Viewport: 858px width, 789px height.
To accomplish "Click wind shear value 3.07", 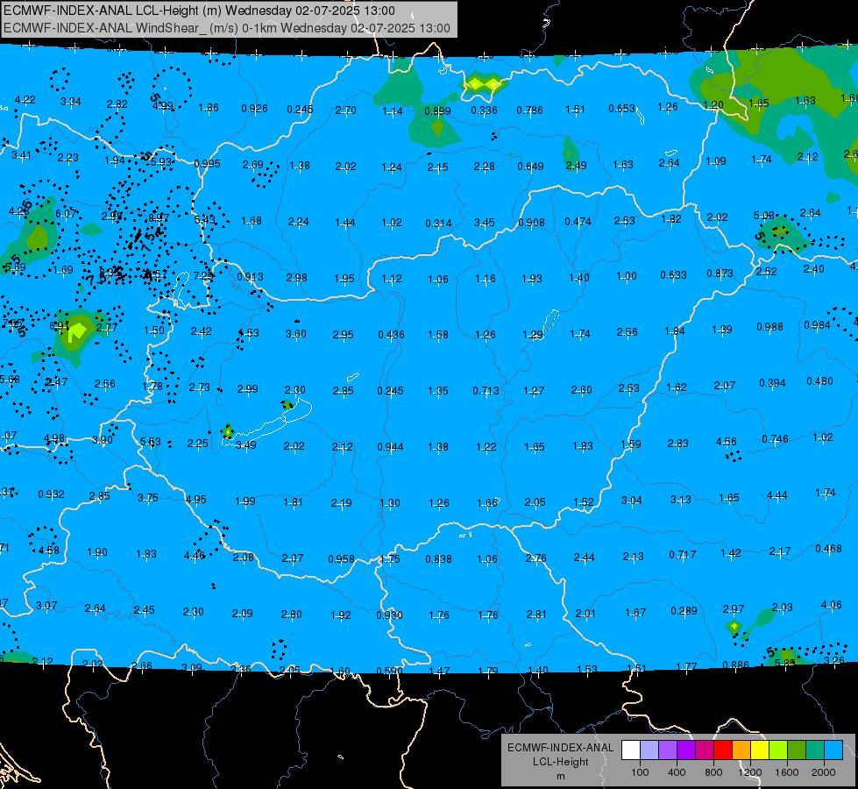I will [46, 605].
